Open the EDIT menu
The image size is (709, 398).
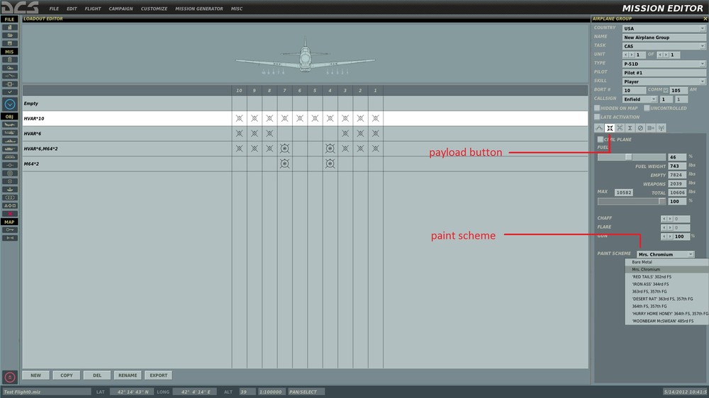(72, 8)
